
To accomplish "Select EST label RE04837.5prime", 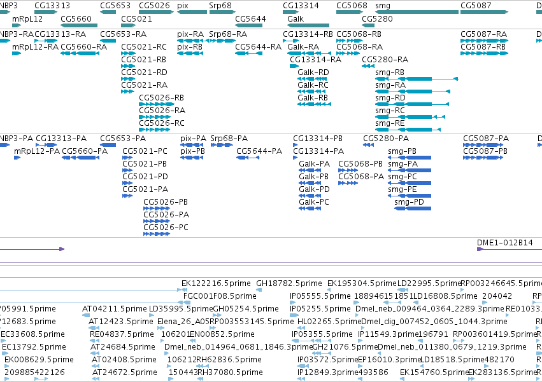I will point(122,335).
